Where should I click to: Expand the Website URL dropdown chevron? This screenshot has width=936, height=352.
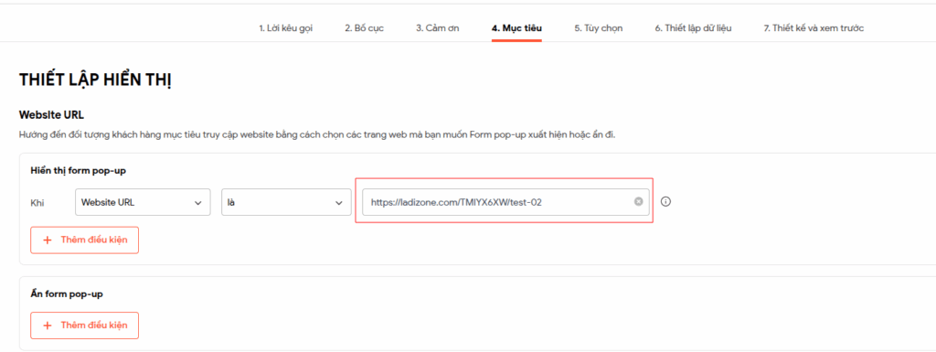(198, 203)
